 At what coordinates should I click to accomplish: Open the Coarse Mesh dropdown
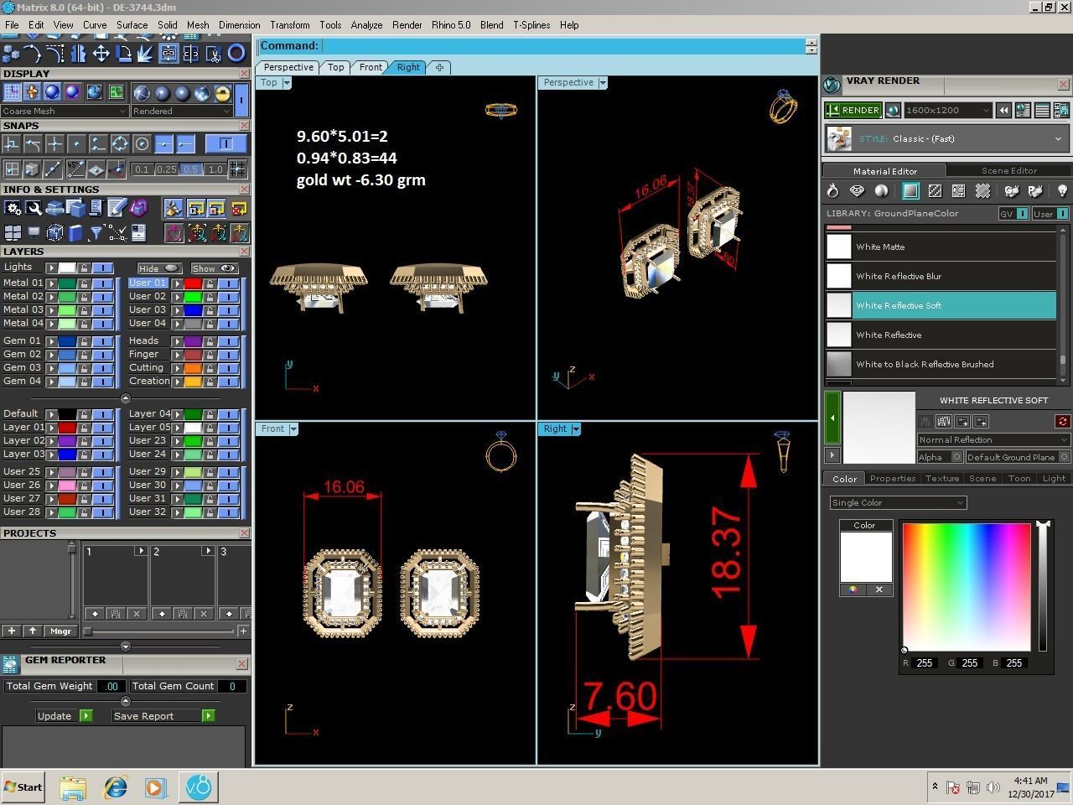(65, 111)
